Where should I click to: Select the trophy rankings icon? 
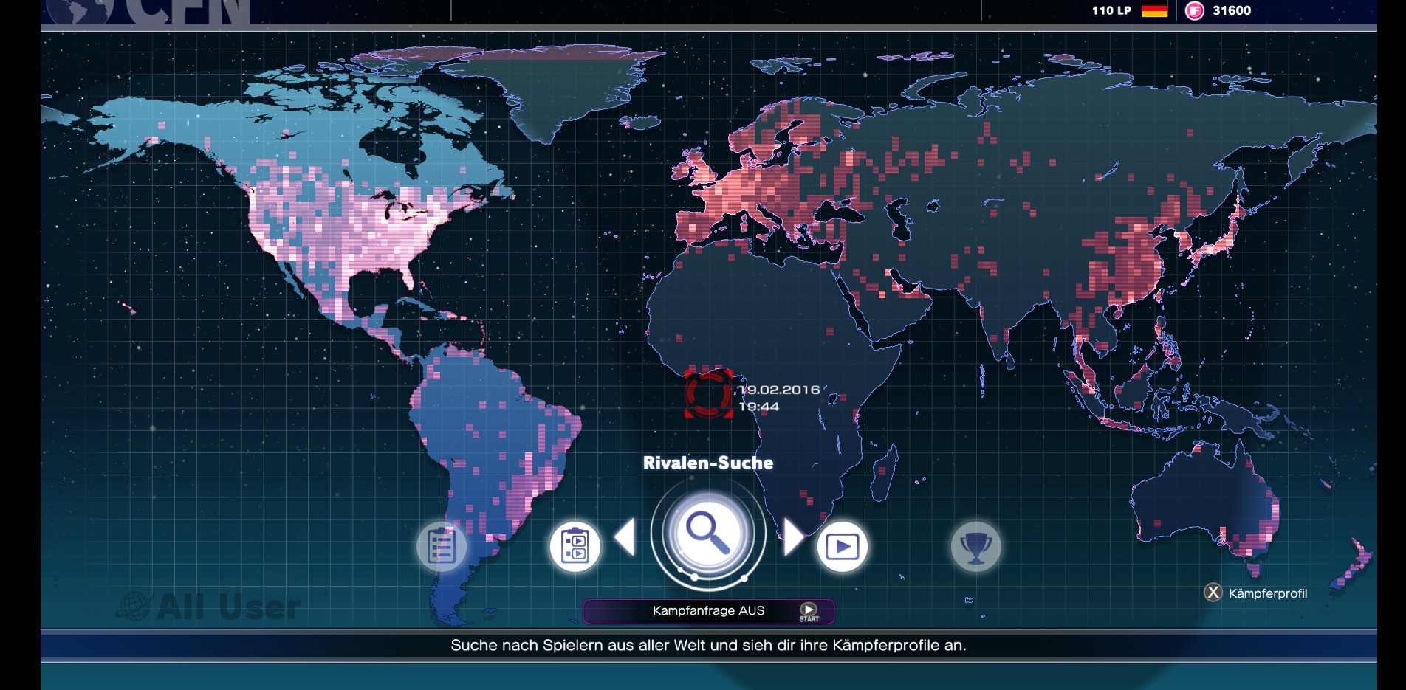click(975, 547)
